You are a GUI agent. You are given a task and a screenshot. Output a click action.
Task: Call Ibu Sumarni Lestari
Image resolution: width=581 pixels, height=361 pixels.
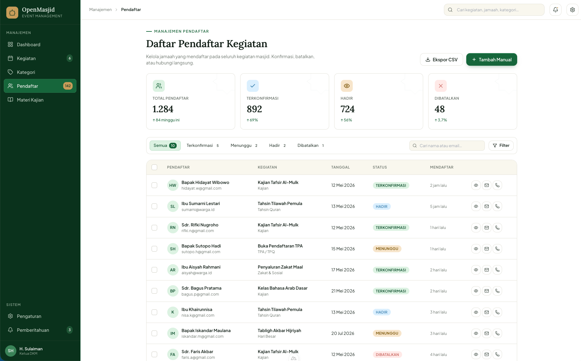497,206
